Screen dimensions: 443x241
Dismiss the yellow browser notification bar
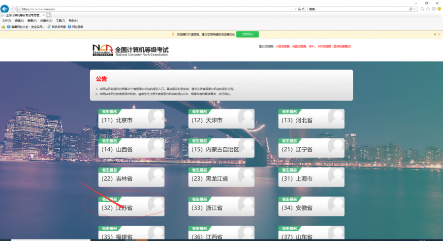[x=439, y=34]
